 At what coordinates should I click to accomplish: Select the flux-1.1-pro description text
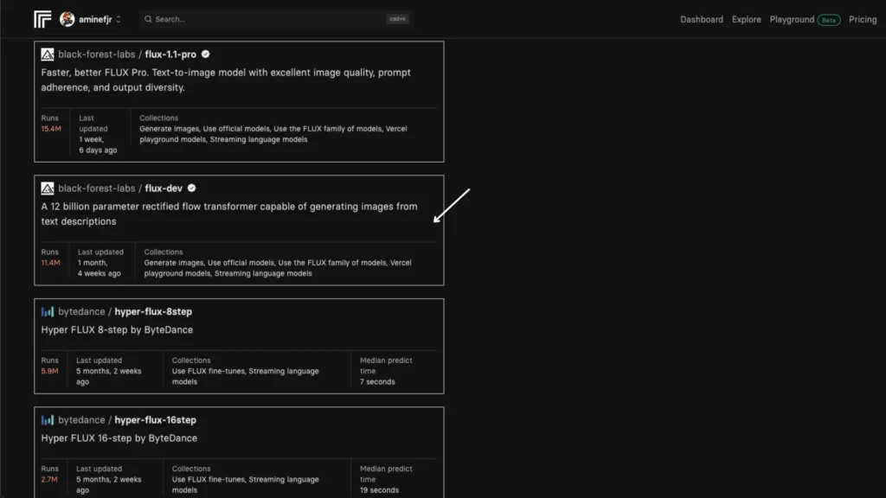point(226,80)
